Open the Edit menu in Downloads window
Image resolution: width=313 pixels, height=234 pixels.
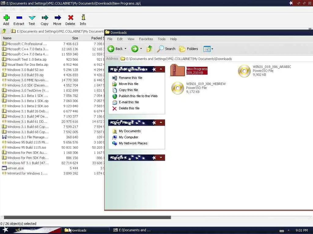pos(120,39)
